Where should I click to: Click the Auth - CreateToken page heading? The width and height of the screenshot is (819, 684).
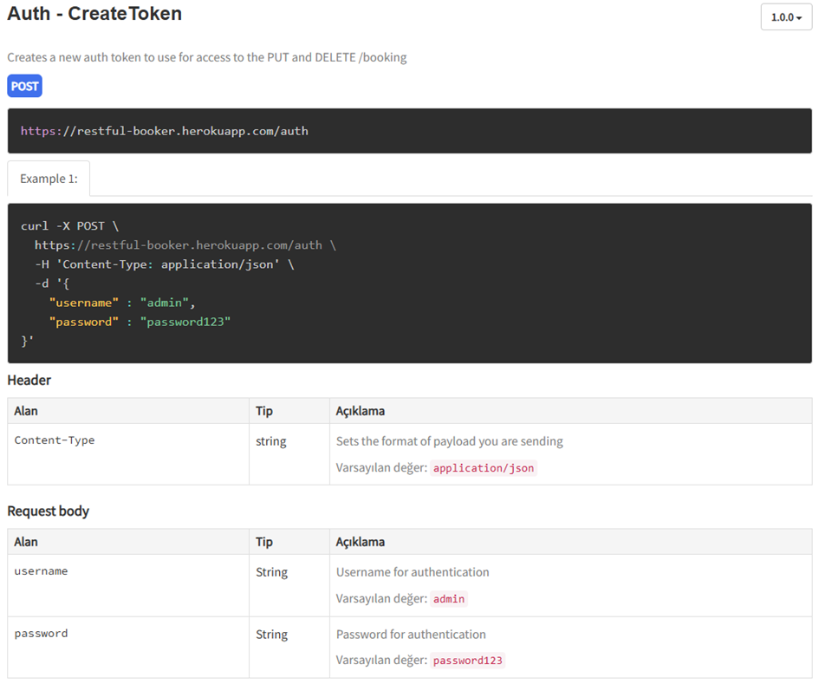(x=94, y=15)
